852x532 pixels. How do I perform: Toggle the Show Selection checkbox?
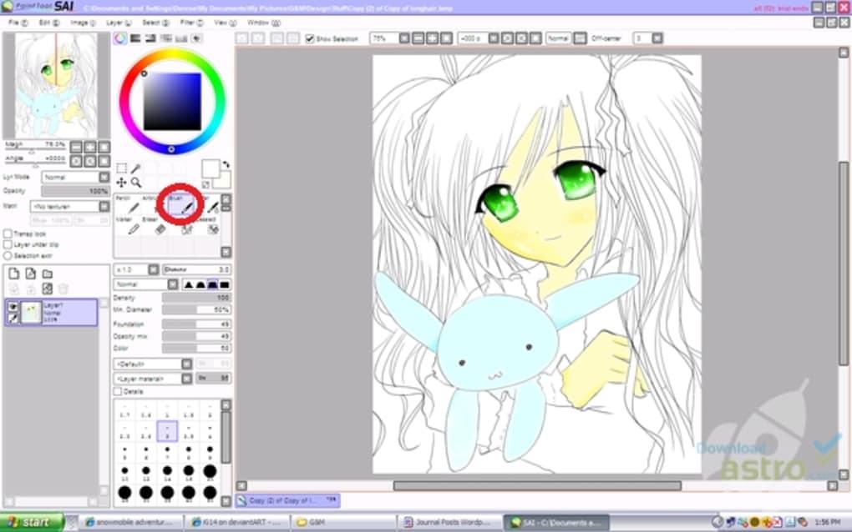coord(310,38)
